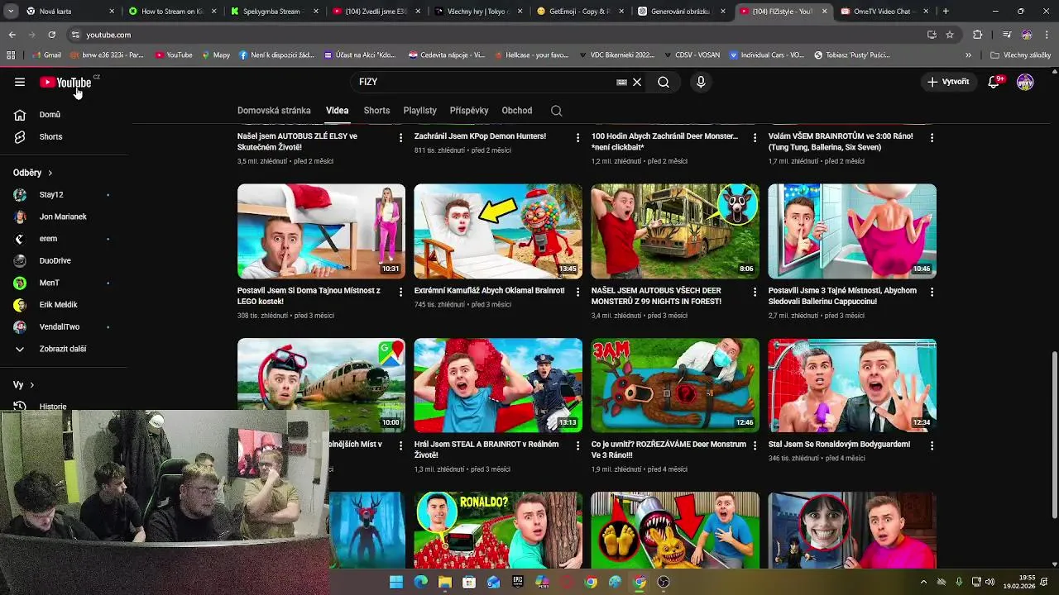Open options for 'Postavil Jsem Si Doma Tajnou Místnost' video

point(401,292)
